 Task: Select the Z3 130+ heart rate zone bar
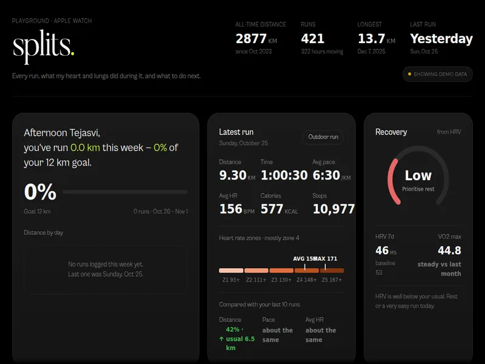[x=281, y=271]
